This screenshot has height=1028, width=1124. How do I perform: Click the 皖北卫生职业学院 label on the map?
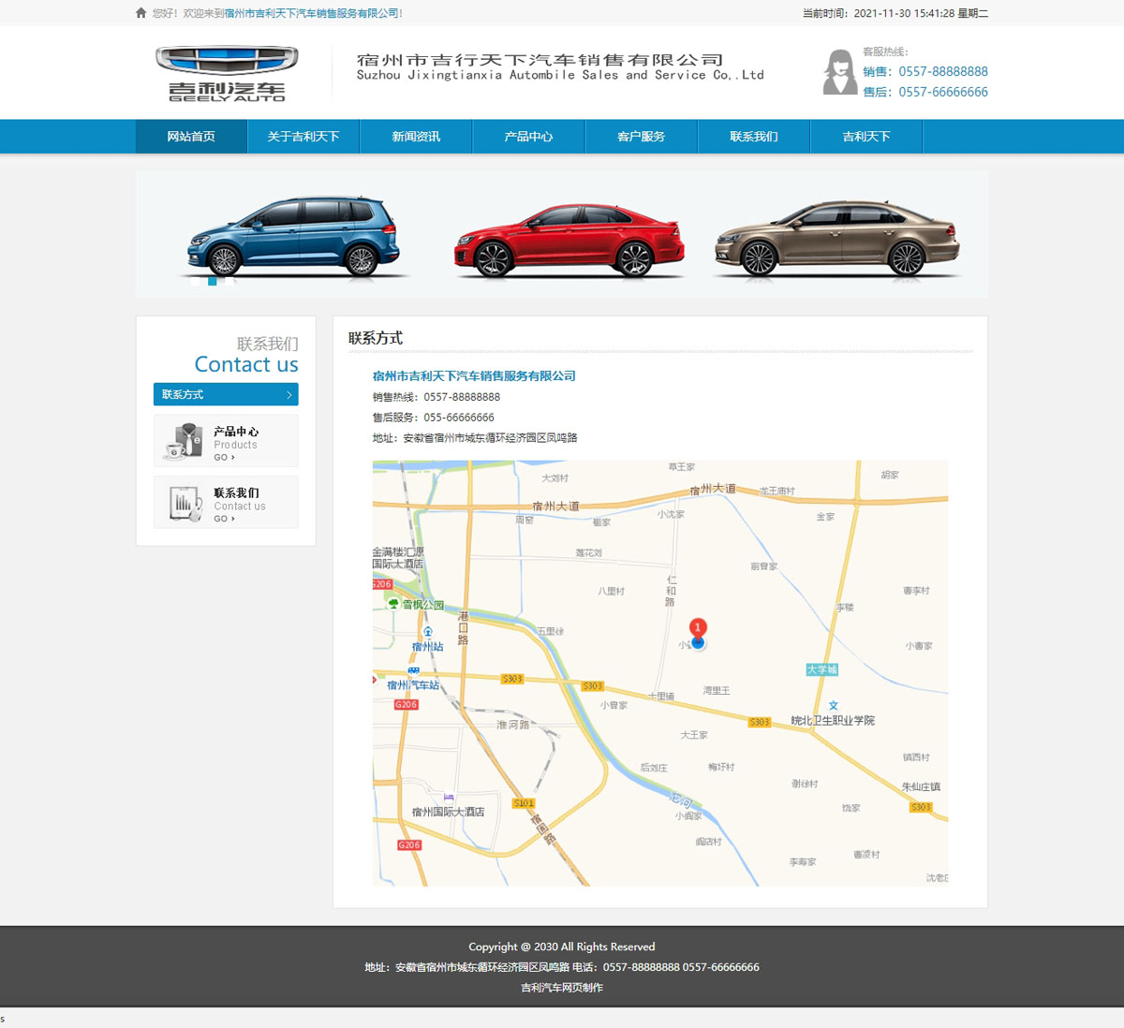click(x=833, y=721)
